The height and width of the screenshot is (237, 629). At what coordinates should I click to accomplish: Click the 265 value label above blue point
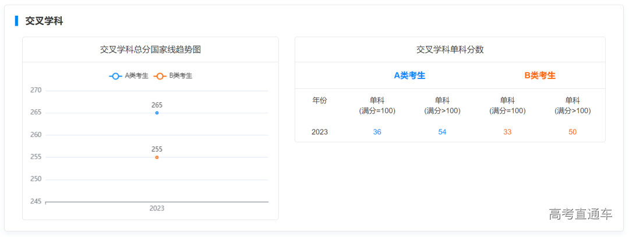click(157, 105)
